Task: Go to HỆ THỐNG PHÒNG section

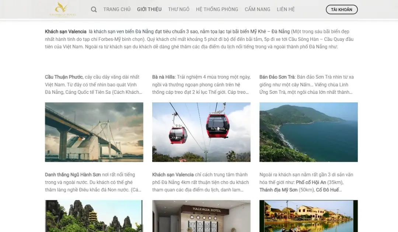Action: click(217, 9)
